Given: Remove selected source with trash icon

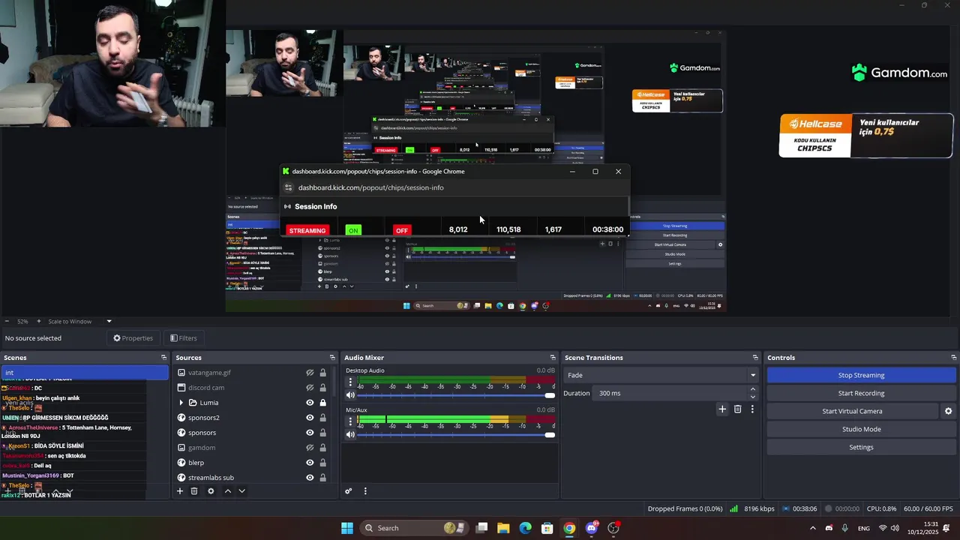Looking at the screenshot, I should click(194, 491).
